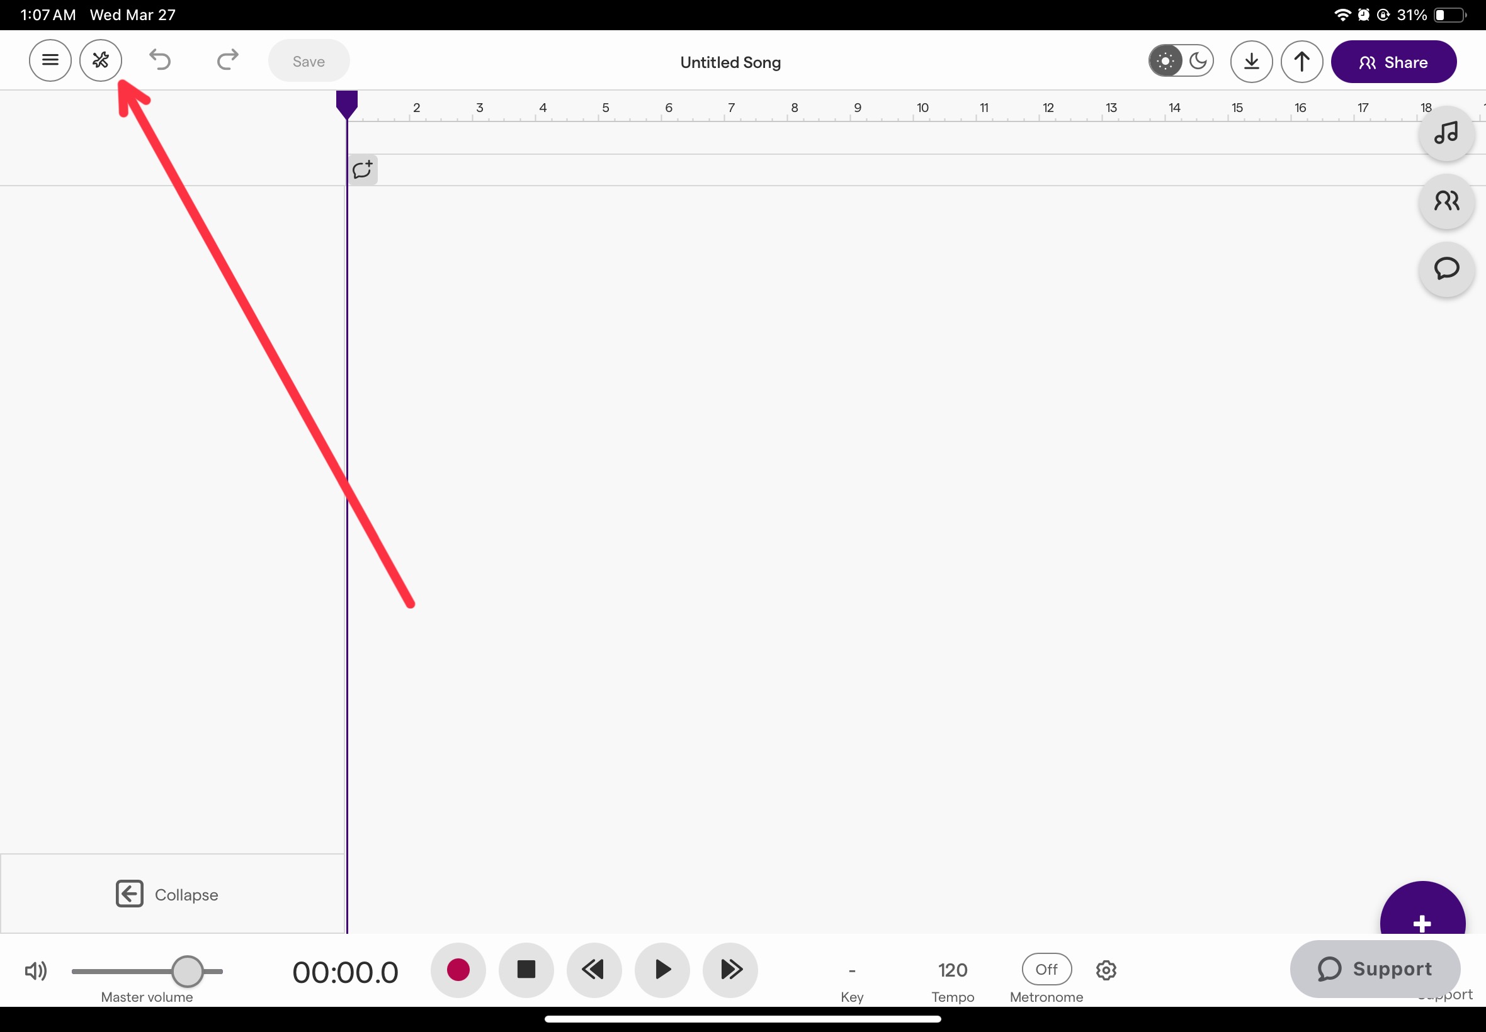Open the Share dialog
1486x1032 pixels.
click(1393, 62)
